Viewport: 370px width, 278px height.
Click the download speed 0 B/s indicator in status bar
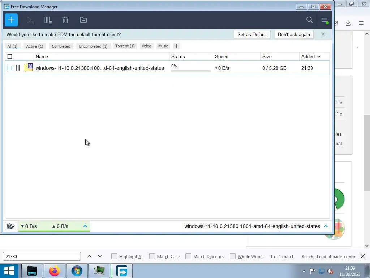coord(29,226)
